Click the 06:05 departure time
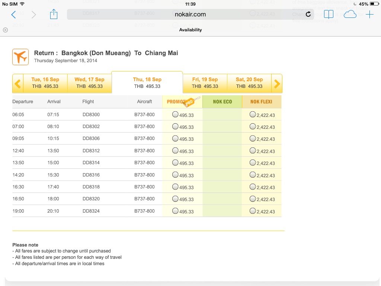Screen dimensions: 381x286 click(18, 115)
